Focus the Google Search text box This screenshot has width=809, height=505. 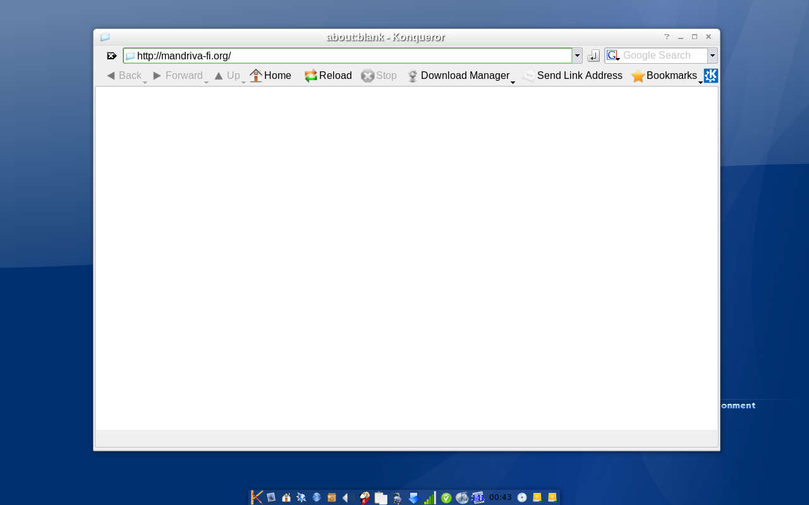[x=664, y=56]
